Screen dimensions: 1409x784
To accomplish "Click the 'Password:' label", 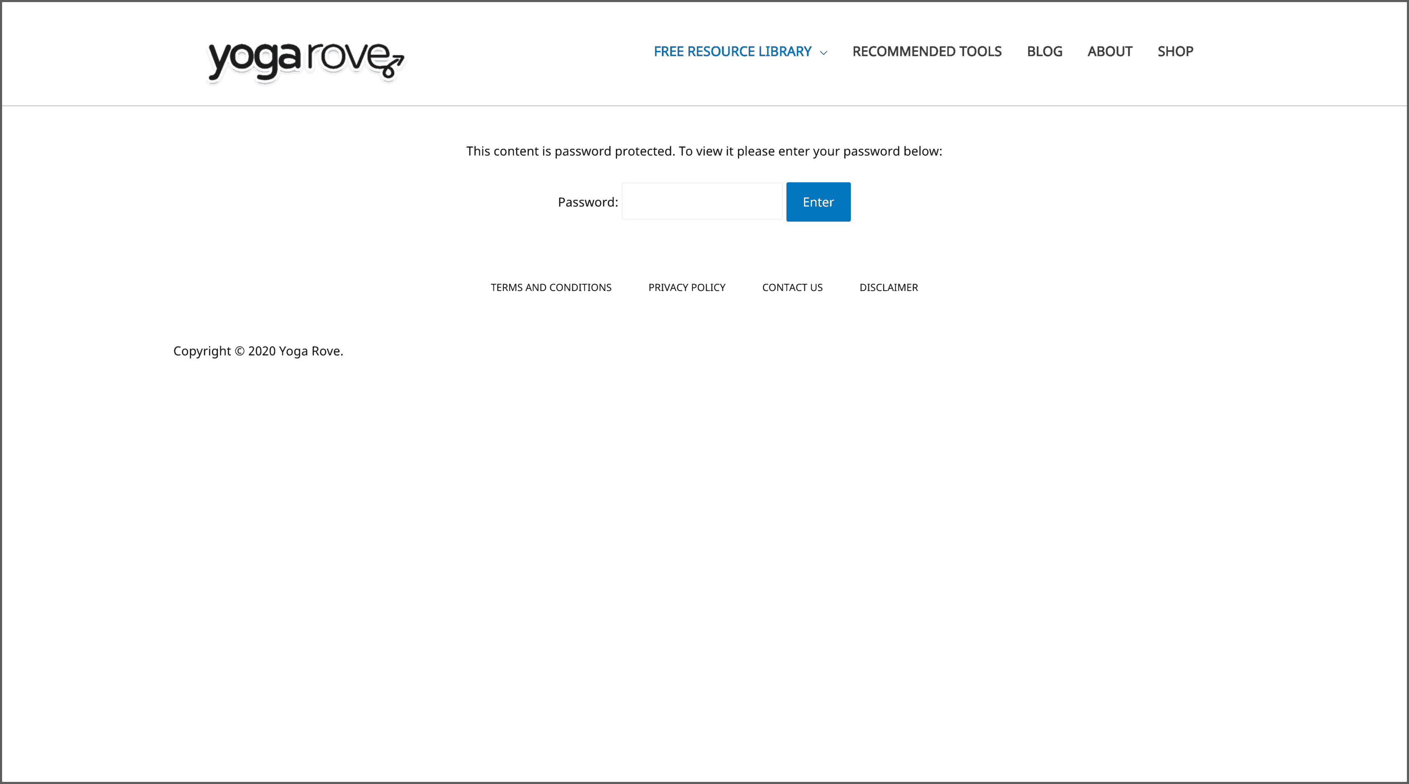I will coord(587,202).
